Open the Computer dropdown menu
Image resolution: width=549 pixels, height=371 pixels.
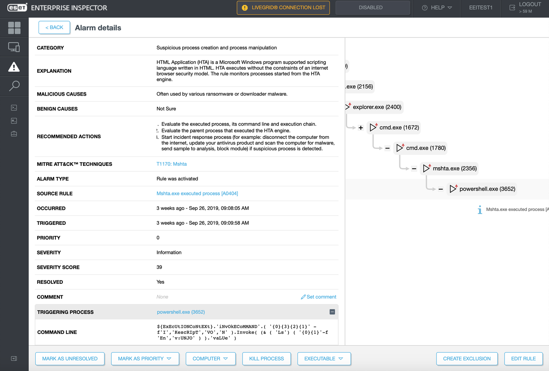pos(210,359)
